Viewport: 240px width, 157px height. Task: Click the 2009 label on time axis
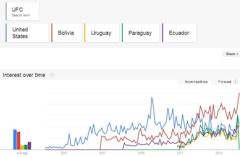[141, 153]
